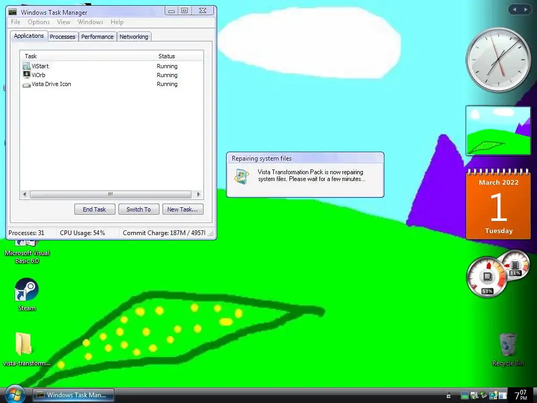This screenshot has height=403, width=537.
Task: Click the Vista Transformation Pack dialog icon
Action: click(241, 176)
